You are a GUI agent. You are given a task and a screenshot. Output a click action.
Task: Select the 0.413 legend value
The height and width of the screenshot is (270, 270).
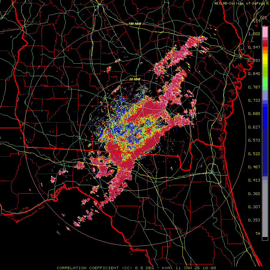click(254, 180)
